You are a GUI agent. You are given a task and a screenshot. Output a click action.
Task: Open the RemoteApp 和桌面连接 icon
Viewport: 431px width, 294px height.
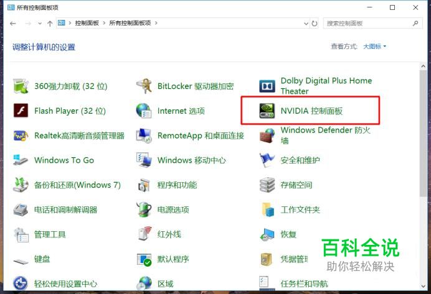[144, 136]
